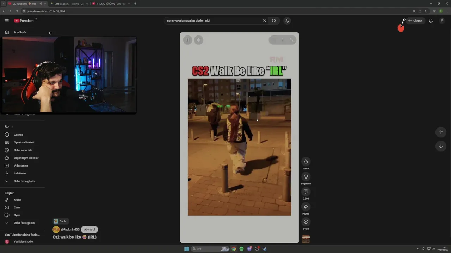Image resolution: width=451 pixels, height=253 pixels.
Task: Clear the search box with the X
Action: [x=265, y=21]
